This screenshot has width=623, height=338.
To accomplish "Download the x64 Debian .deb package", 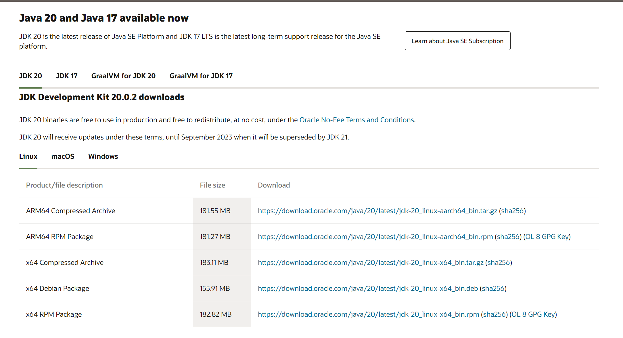I will pos(368,289).
